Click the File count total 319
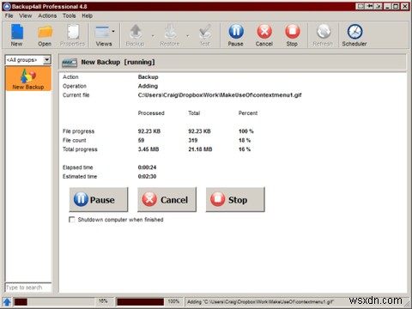The image size is (412, 309). point(193,140)
